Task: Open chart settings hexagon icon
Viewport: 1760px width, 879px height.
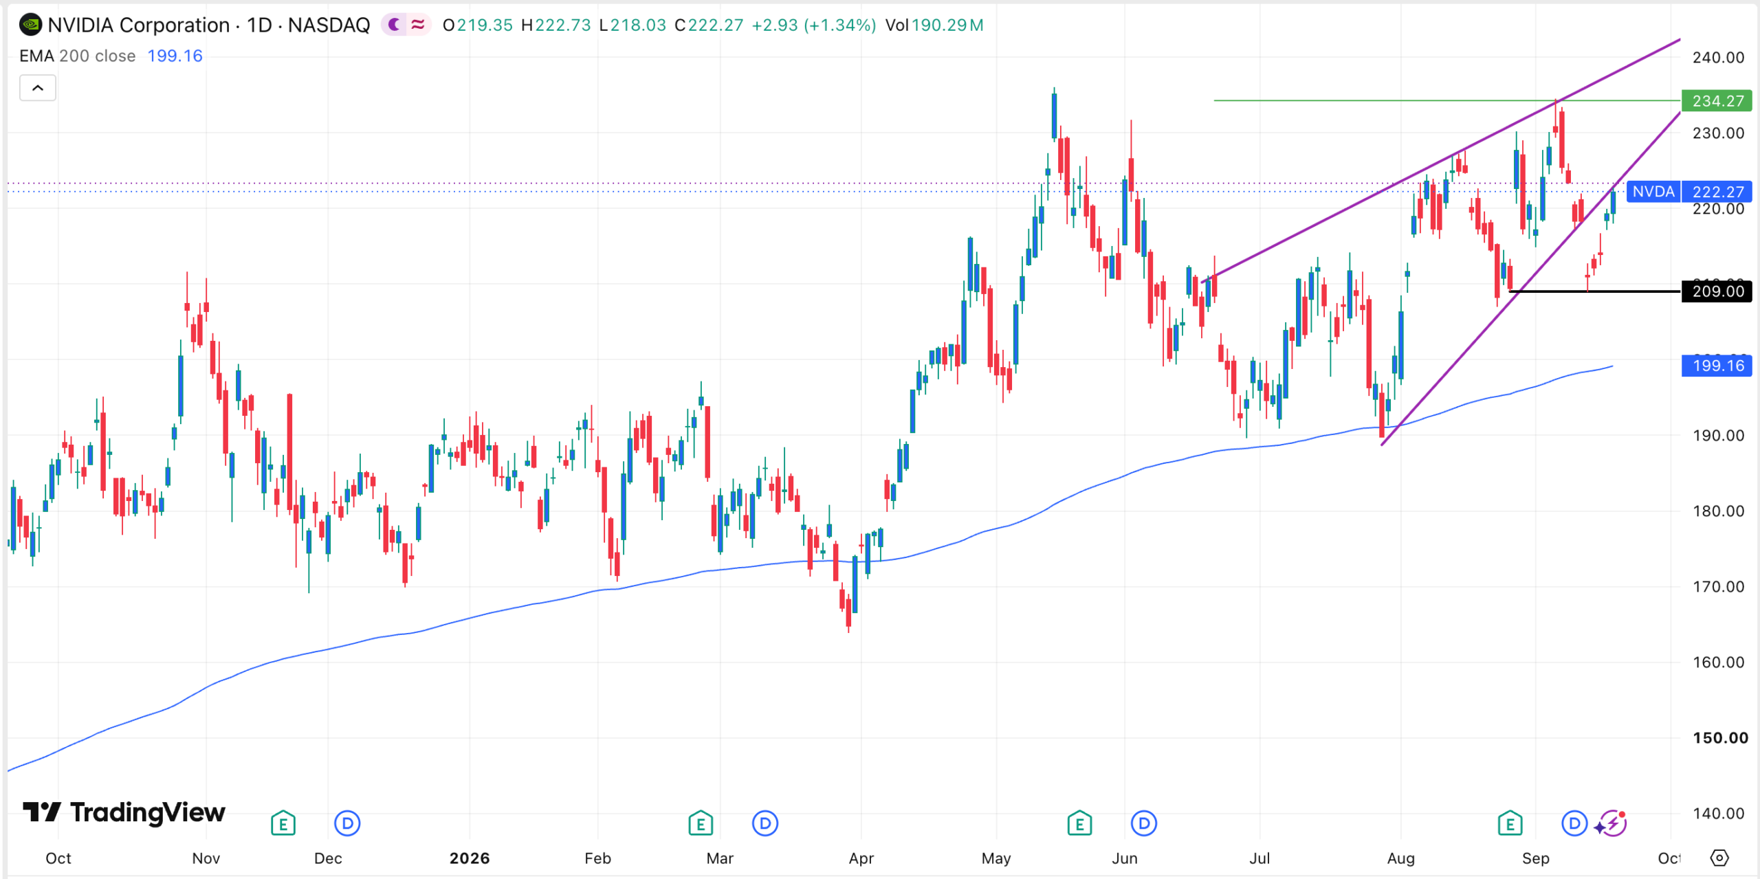Action: 1719,858
